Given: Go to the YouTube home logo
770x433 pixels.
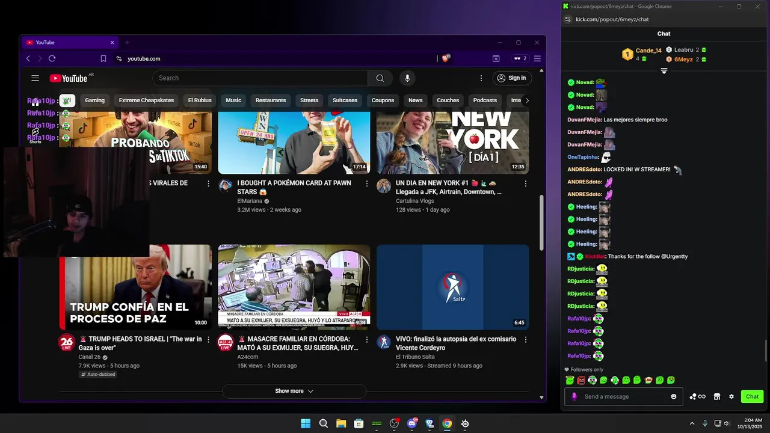Looking at the screenshot, I should 68,78.
